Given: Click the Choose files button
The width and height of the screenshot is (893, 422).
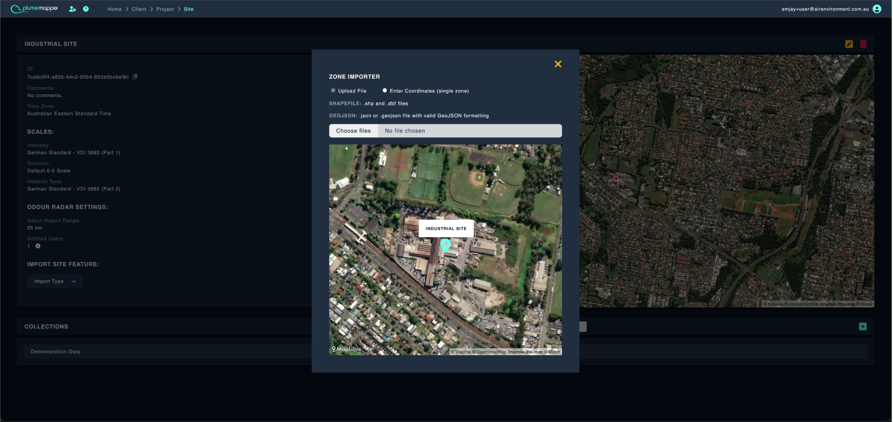Looking at the screenshot, I should coord(353,131).
